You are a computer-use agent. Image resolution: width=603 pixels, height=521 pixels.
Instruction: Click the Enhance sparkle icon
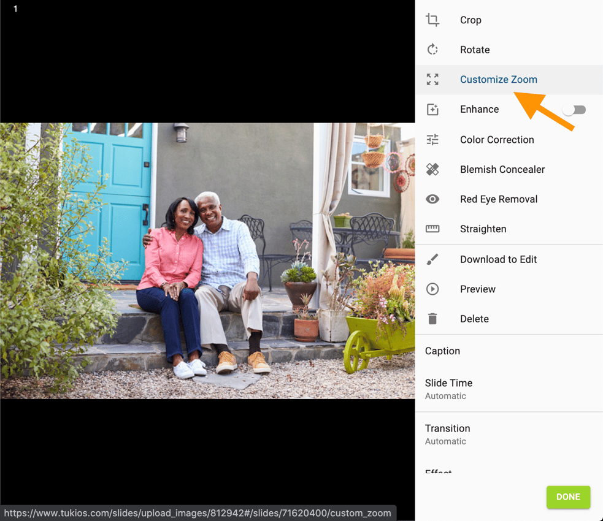432,110
